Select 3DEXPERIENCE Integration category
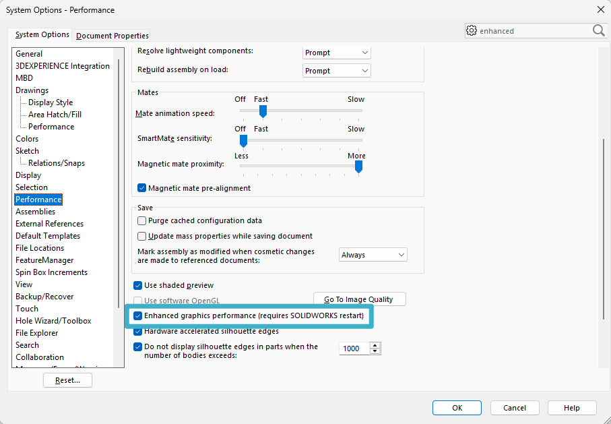 pyautogui.click(x=63, y=66)
